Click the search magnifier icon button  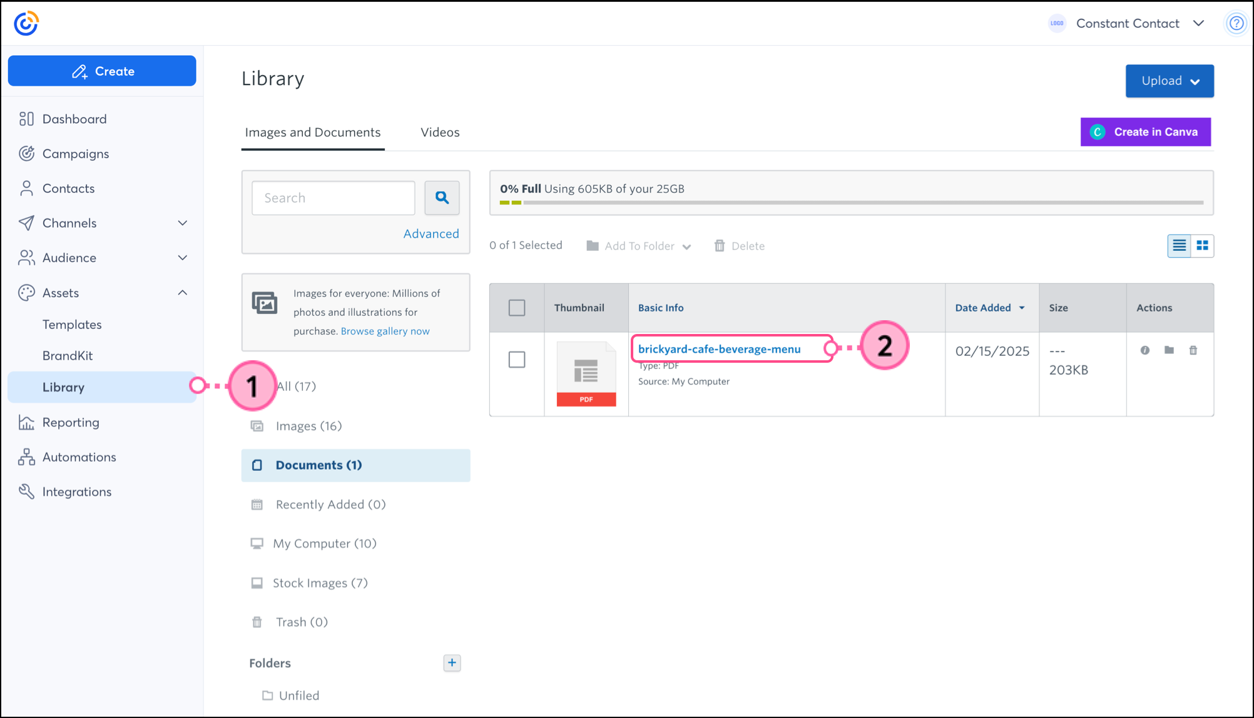(442, 198)
